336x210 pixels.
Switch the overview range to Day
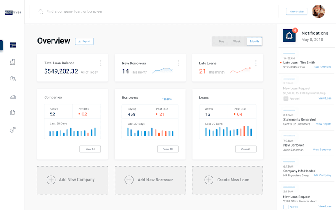pos(222,41)
